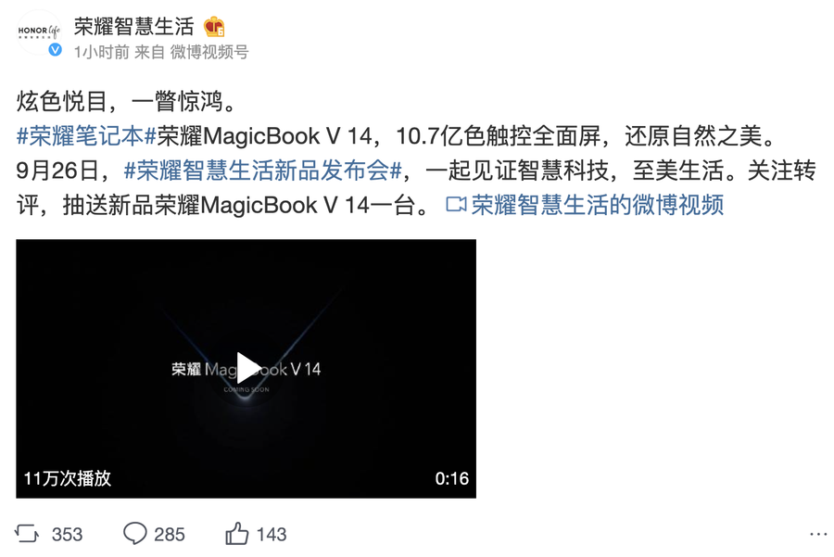Click the repost icon beside 353

pyautogui.click(x=27, y=534)
